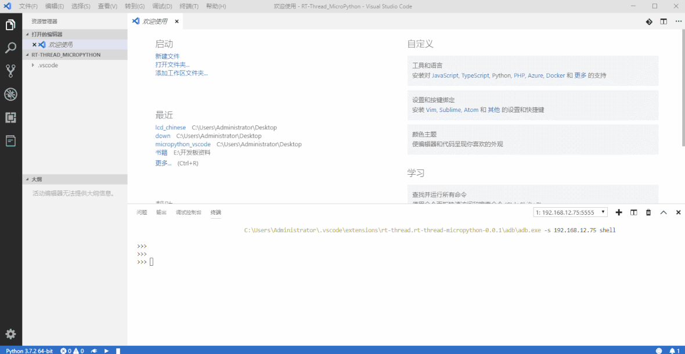This screenshot has height=354, width=685.
Task: Click errors and warnings status indicator
Action: point(73,351)
